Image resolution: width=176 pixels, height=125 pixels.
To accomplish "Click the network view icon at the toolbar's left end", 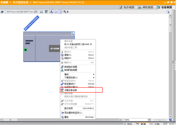I will tap(2, 12).
